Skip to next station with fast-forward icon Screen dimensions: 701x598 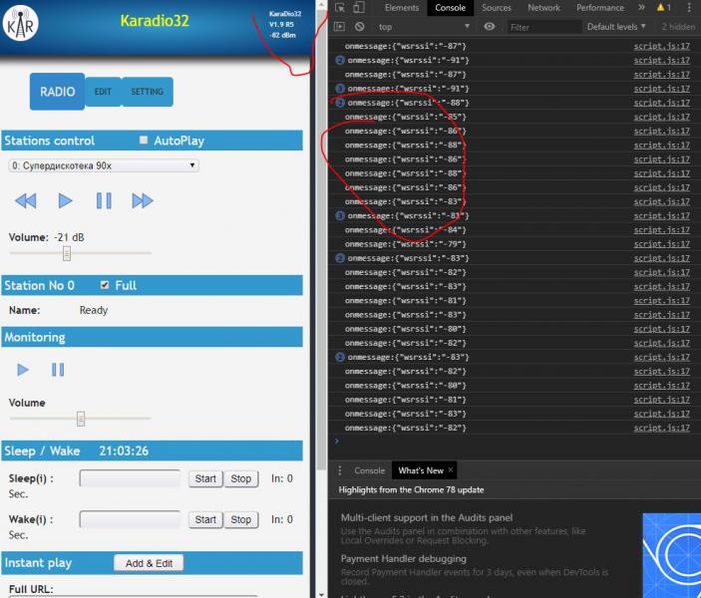pos(143,201)
